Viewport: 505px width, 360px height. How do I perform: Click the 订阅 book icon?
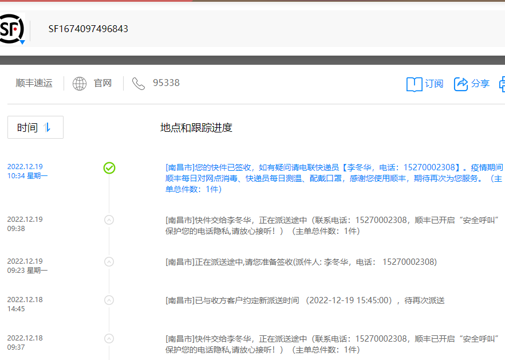tap(414, 84)
